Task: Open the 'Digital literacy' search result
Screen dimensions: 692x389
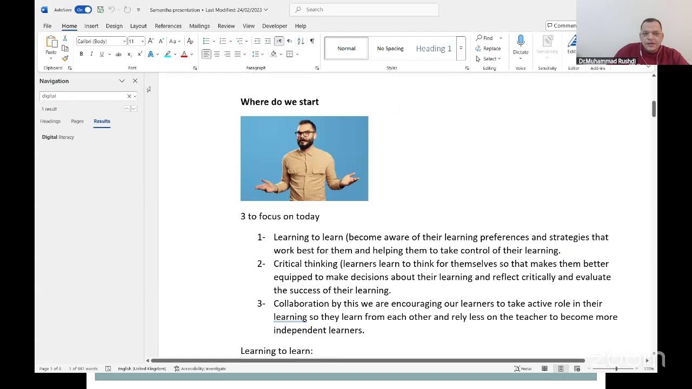Action: [x=58, y=137]
